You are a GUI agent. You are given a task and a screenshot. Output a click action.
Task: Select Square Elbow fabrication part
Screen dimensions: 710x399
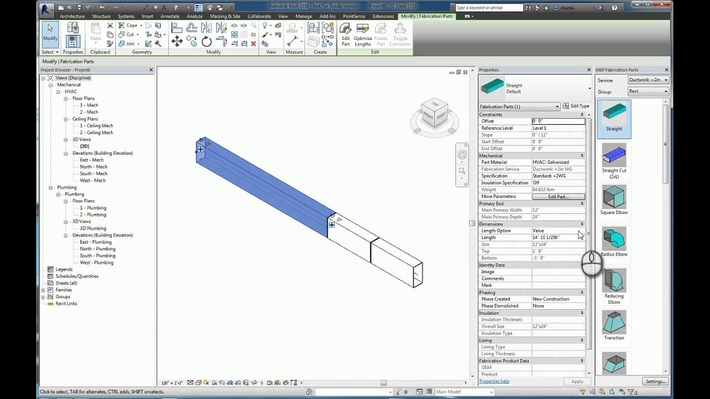[x=614, y=201]
